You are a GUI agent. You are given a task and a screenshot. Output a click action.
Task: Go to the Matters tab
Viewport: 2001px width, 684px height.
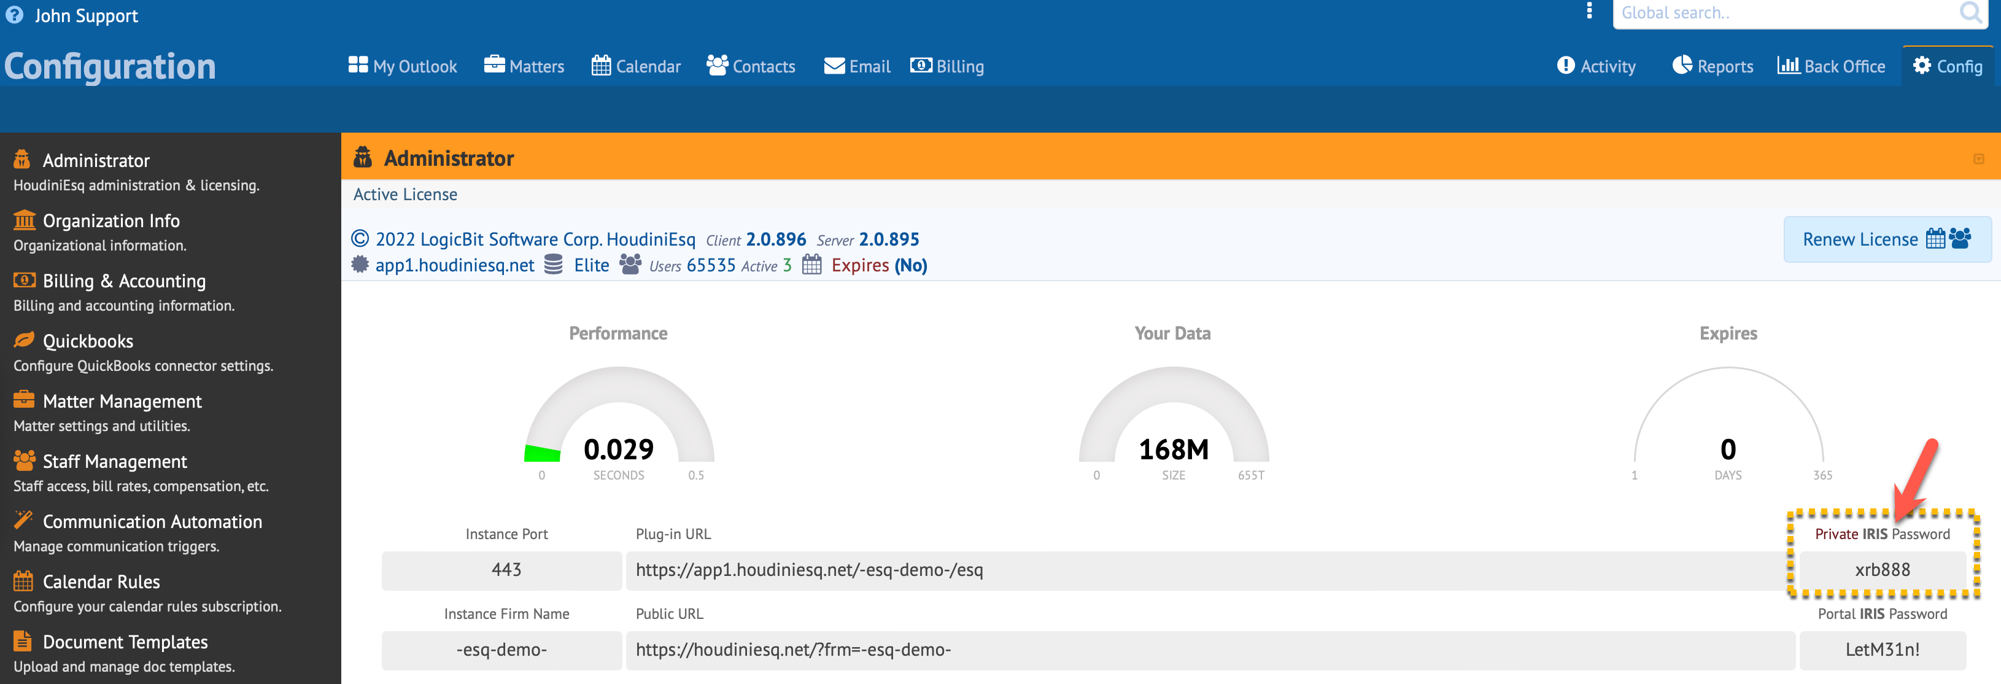[524, 66]
